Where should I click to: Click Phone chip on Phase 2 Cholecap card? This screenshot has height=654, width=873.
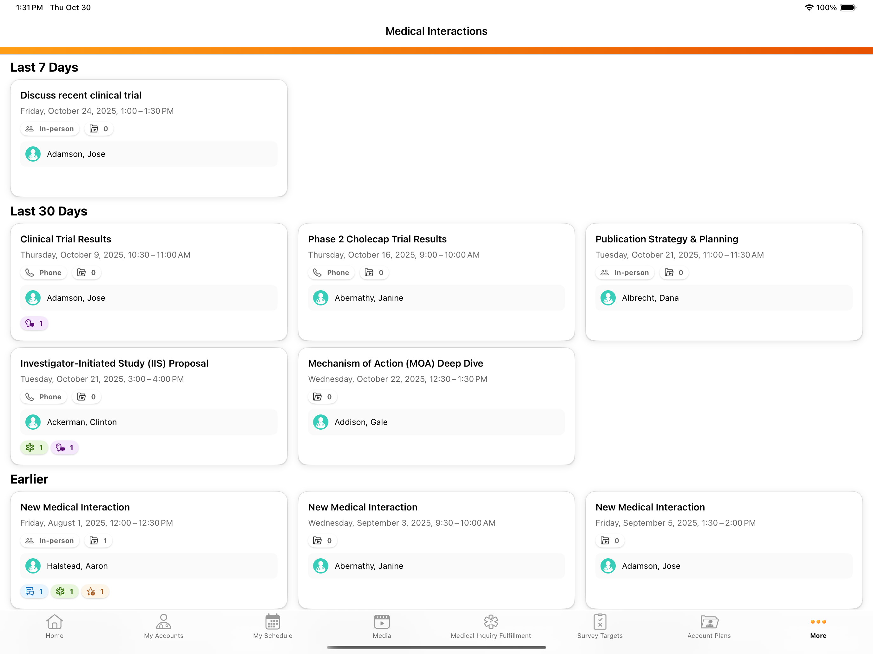coord(331,273)
